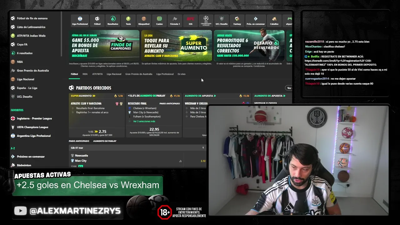Click nazamillo2018 username in chat
The height and width of the screenshot is (225, 400).
315,42
